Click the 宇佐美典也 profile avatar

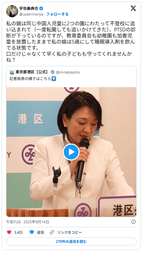click(12, 11)
